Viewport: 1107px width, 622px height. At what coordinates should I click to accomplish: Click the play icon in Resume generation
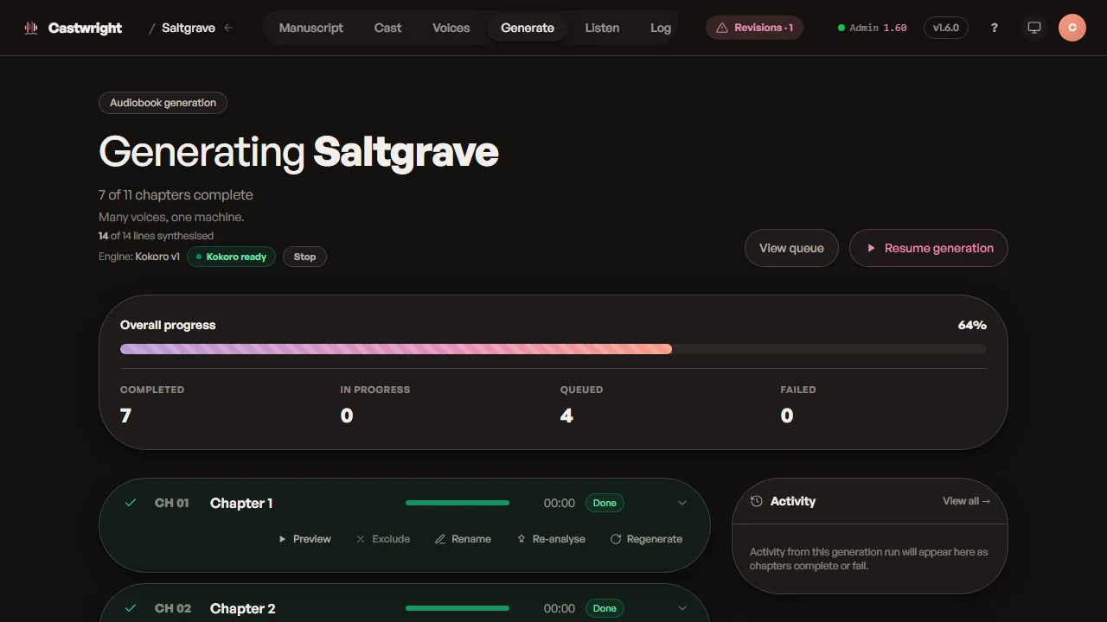872,248
